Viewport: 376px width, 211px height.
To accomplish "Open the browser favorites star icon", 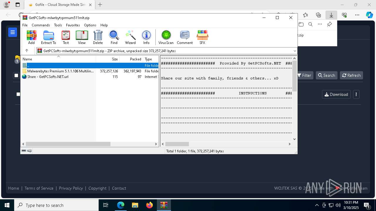I will [305, 15].
